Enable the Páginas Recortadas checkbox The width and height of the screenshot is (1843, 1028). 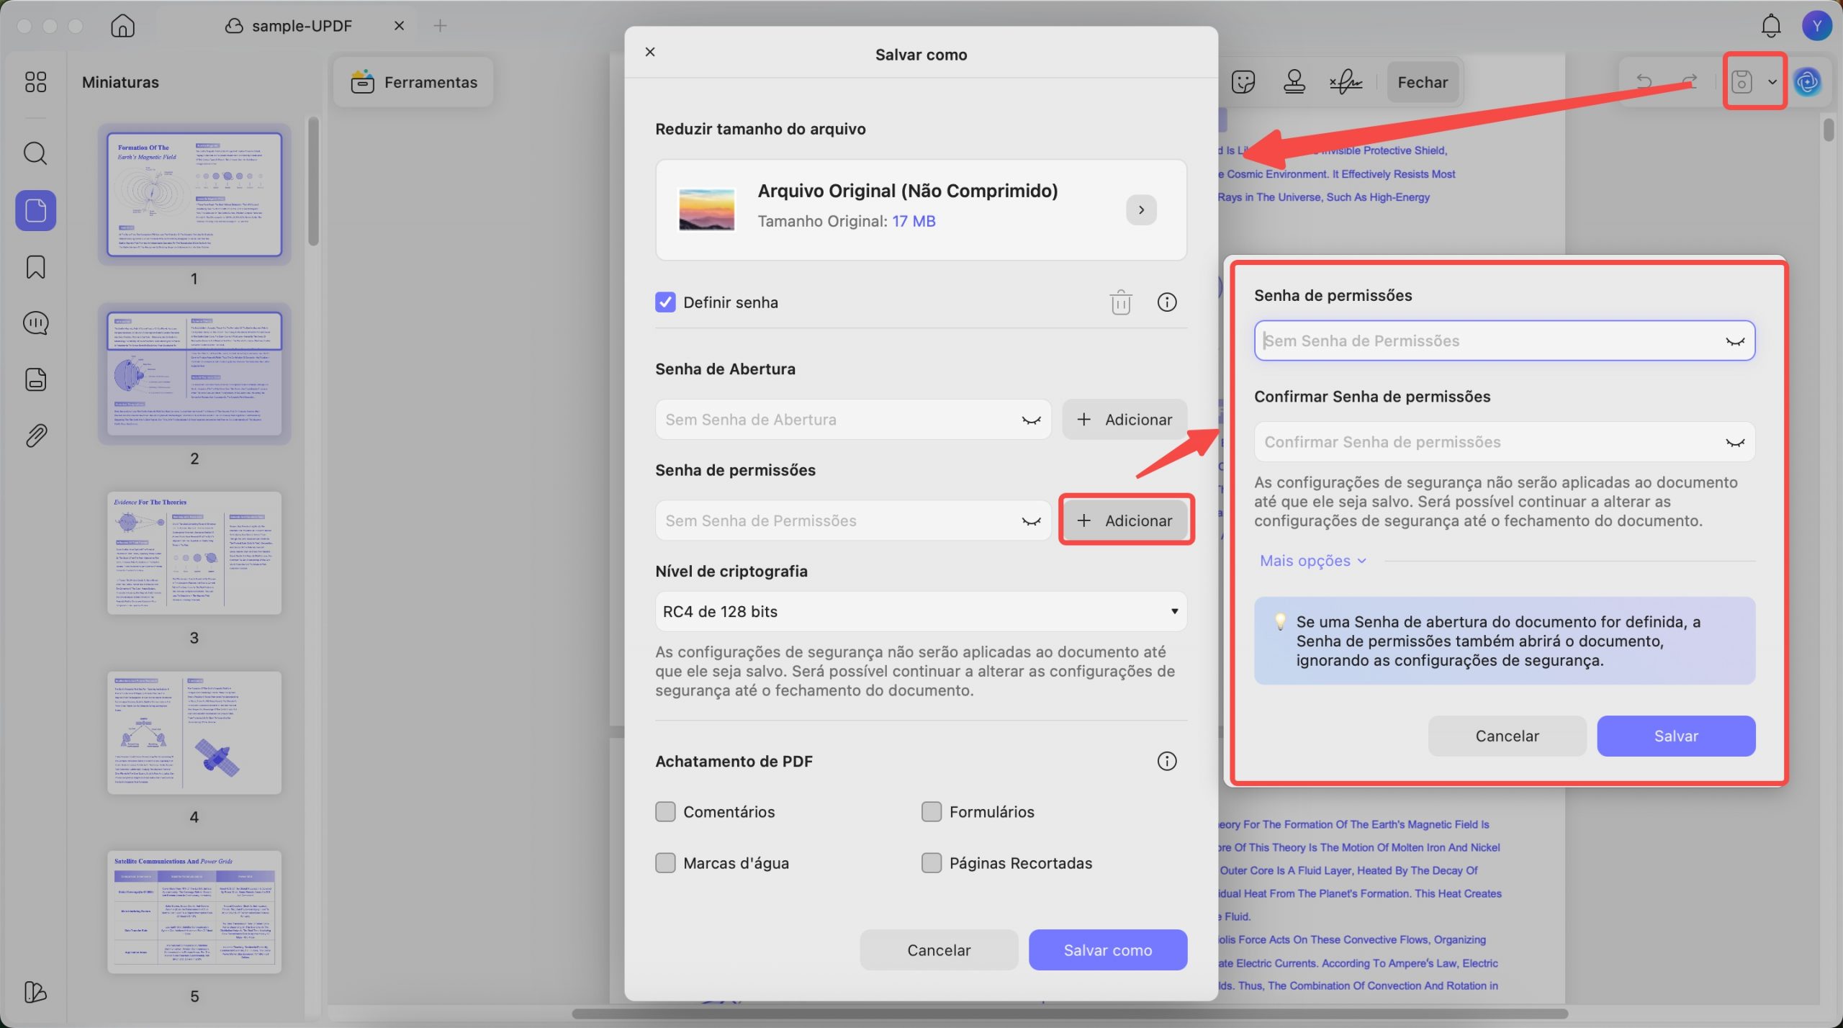(932, 862)
